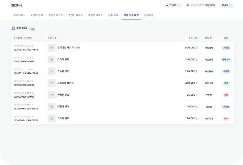Open the 홍길동 user menu

(226, 5)
